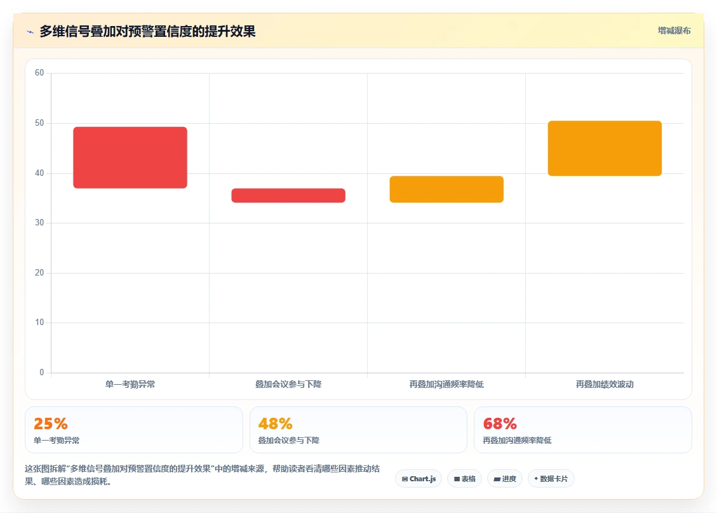This screenshot has width=717, height=513.
Task: Click the x-axis label 再叠加绩效波动
Action: point(605,385)
